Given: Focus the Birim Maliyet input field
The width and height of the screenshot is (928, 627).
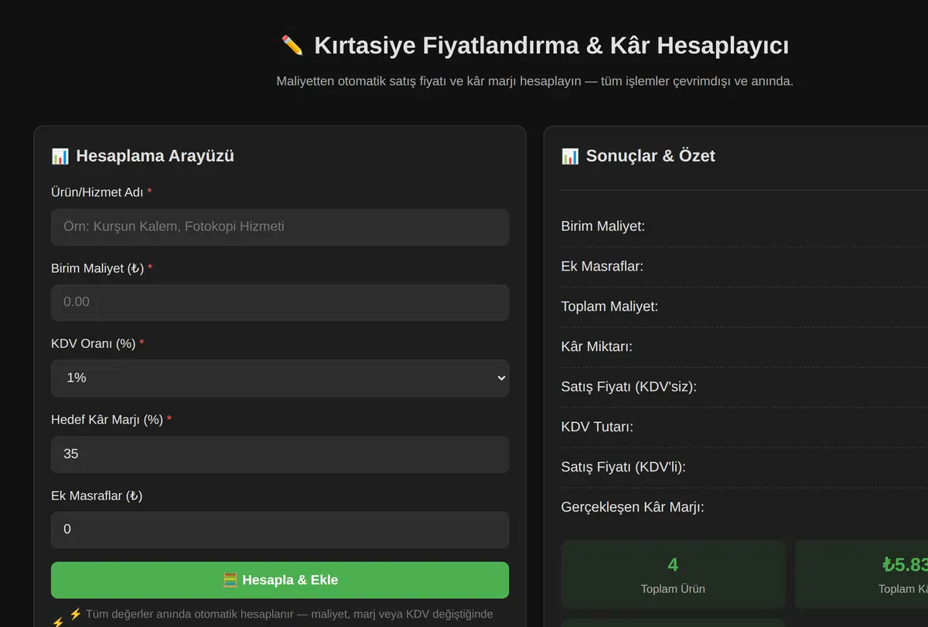Looking at the screenshot, I should pos(280,302).
